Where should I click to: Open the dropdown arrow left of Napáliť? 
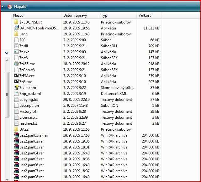click(x=2, y=7)
